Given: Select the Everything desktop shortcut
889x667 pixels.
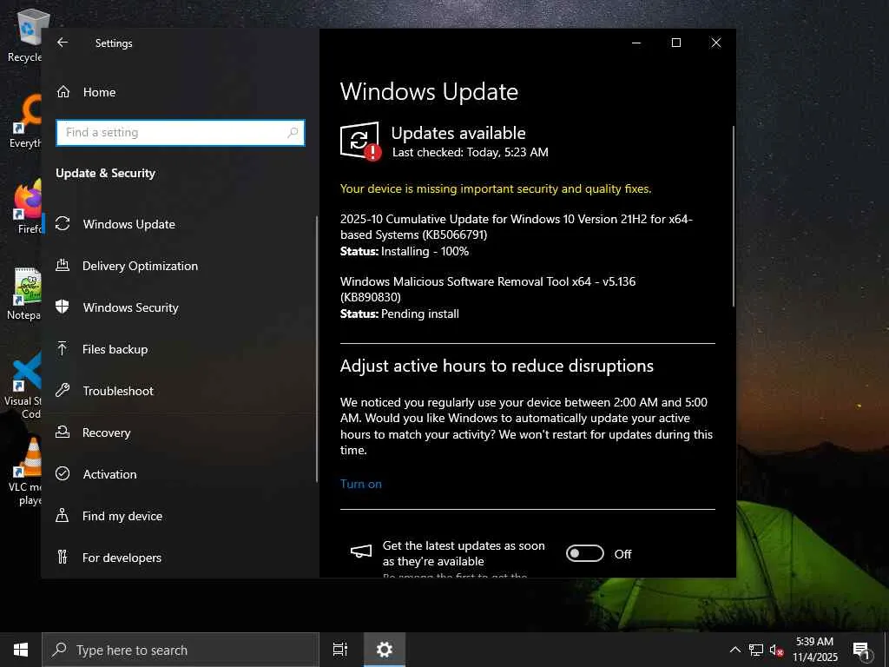Looking at the screenshot, I should point(25,122).
